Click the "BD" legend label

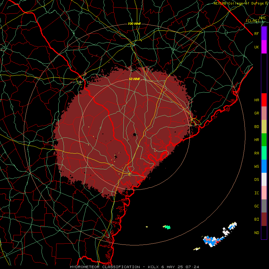[256, 127]
